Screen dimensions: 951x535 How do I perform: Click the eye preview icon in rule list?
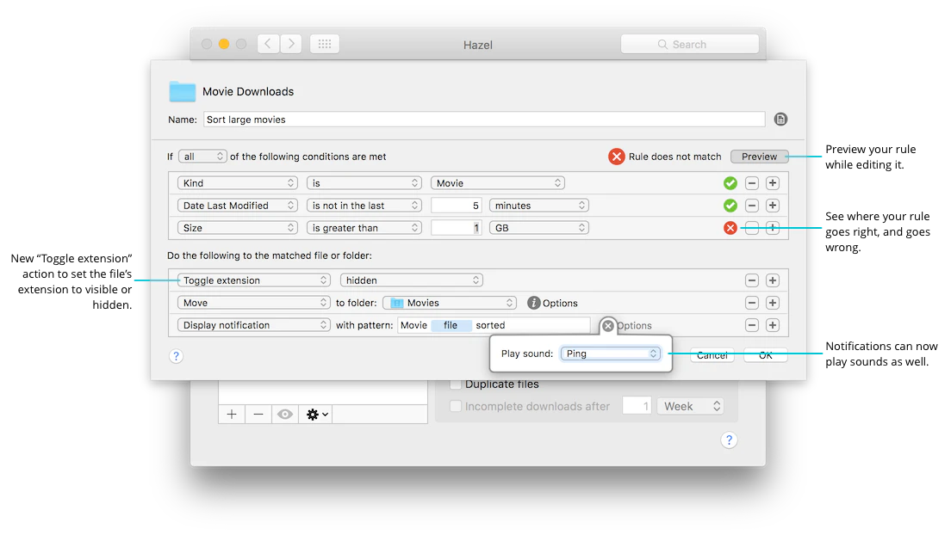[x=285, y=415]
